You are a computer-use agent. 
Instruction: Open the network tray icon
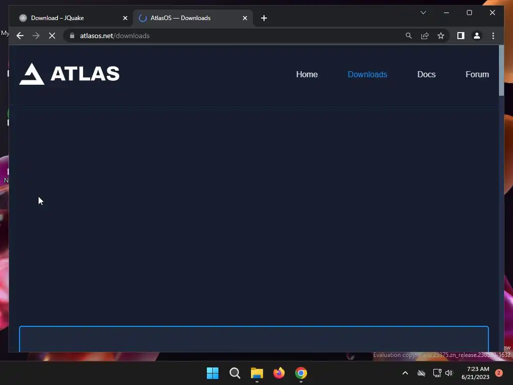coord(437,373)
